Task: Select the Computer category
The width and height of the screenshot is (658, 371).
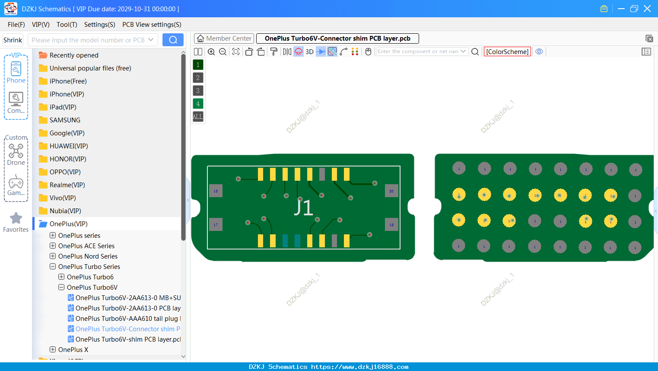Action: point(16,103)
